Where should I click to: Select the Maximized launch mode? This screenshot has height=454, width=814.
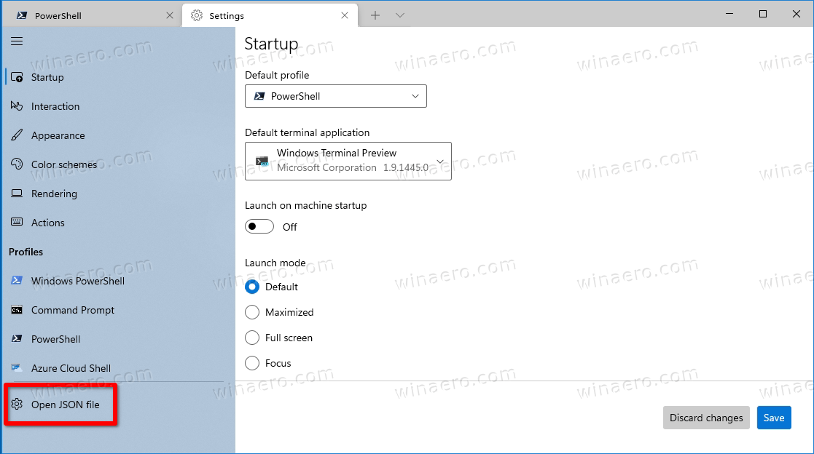coord(252,312)
